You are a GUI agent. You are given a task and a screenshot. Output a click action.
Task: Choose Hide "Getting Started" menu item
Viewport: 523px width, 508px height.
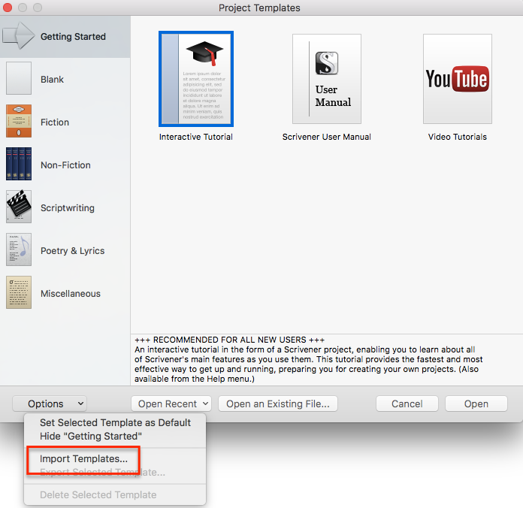[x=115, y=437]
